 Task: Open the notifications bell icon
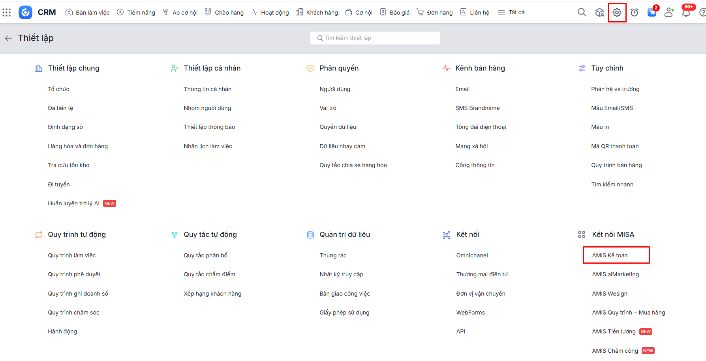(x=686, y=13)
